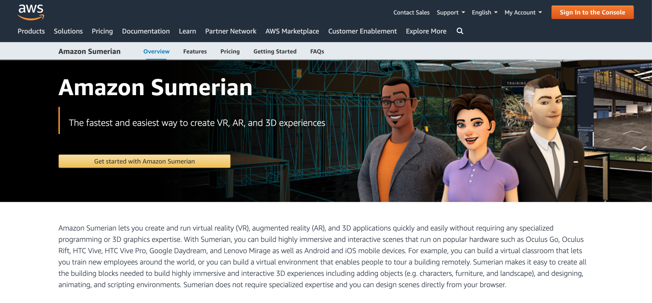Screen dimensions: 652x303
Task: Open the Products menu
Action: pos(31,31)
